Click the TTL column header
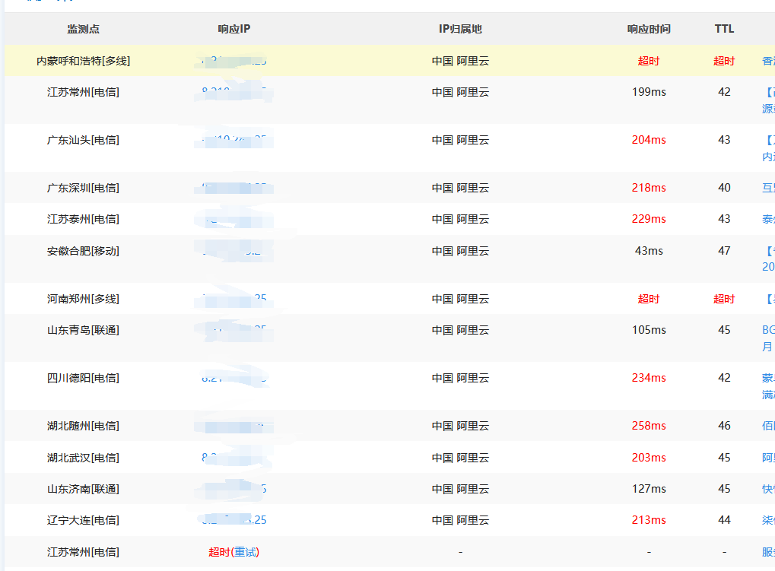The width and height of the screenshot is (775, 571). pos(724,29)
